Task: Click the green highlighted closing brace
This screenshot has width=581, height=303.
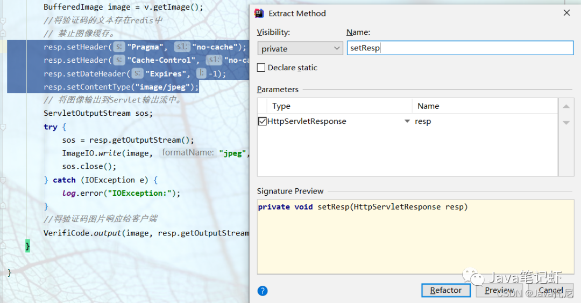Action: [27, 246]
